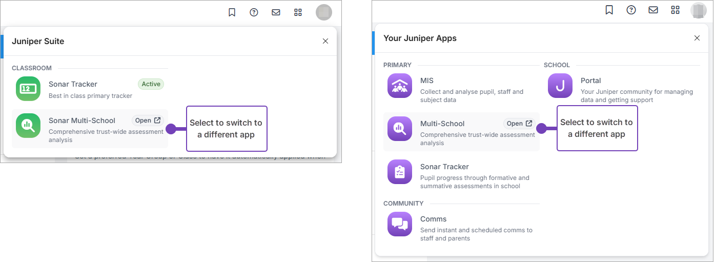This screenshot has width=715, height=262.
Task: Click the Active badge beside Sonar Tracker
Action: point(151,84)
